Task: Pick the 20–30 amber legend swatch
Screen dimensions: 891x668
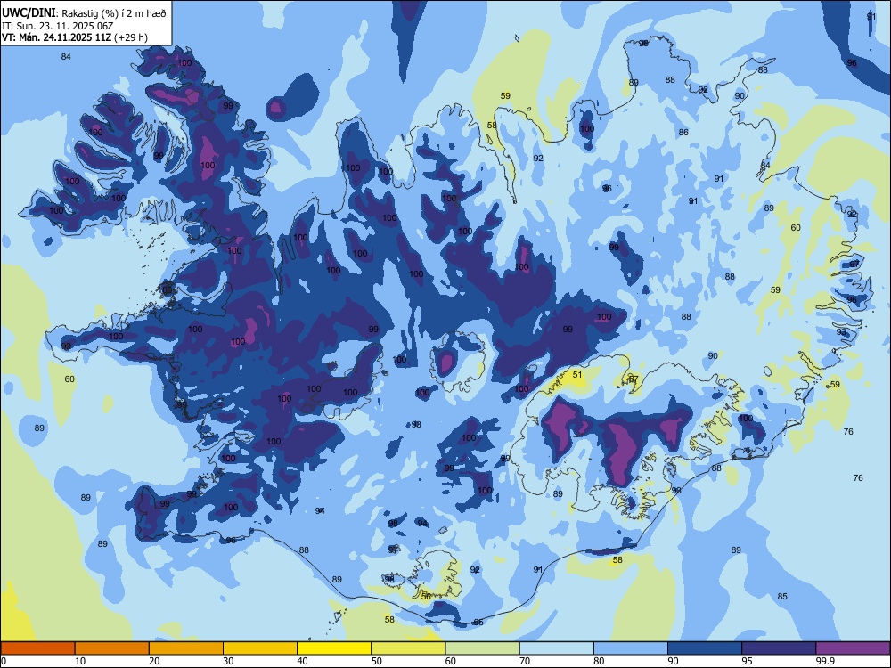Action: (x=186, y=648)
